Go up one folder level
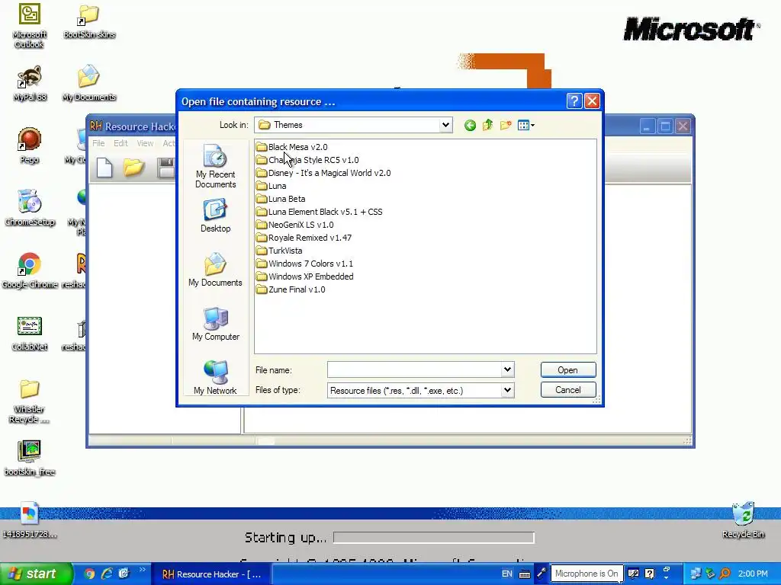Screen dimensions: 781x585 click(487, 126)
